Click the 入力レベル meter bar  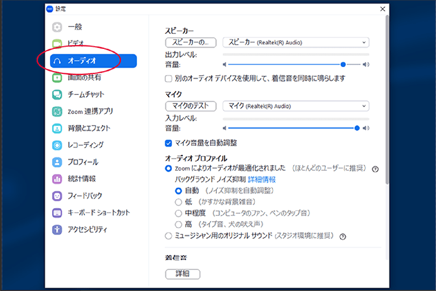(x=296, y=119)
